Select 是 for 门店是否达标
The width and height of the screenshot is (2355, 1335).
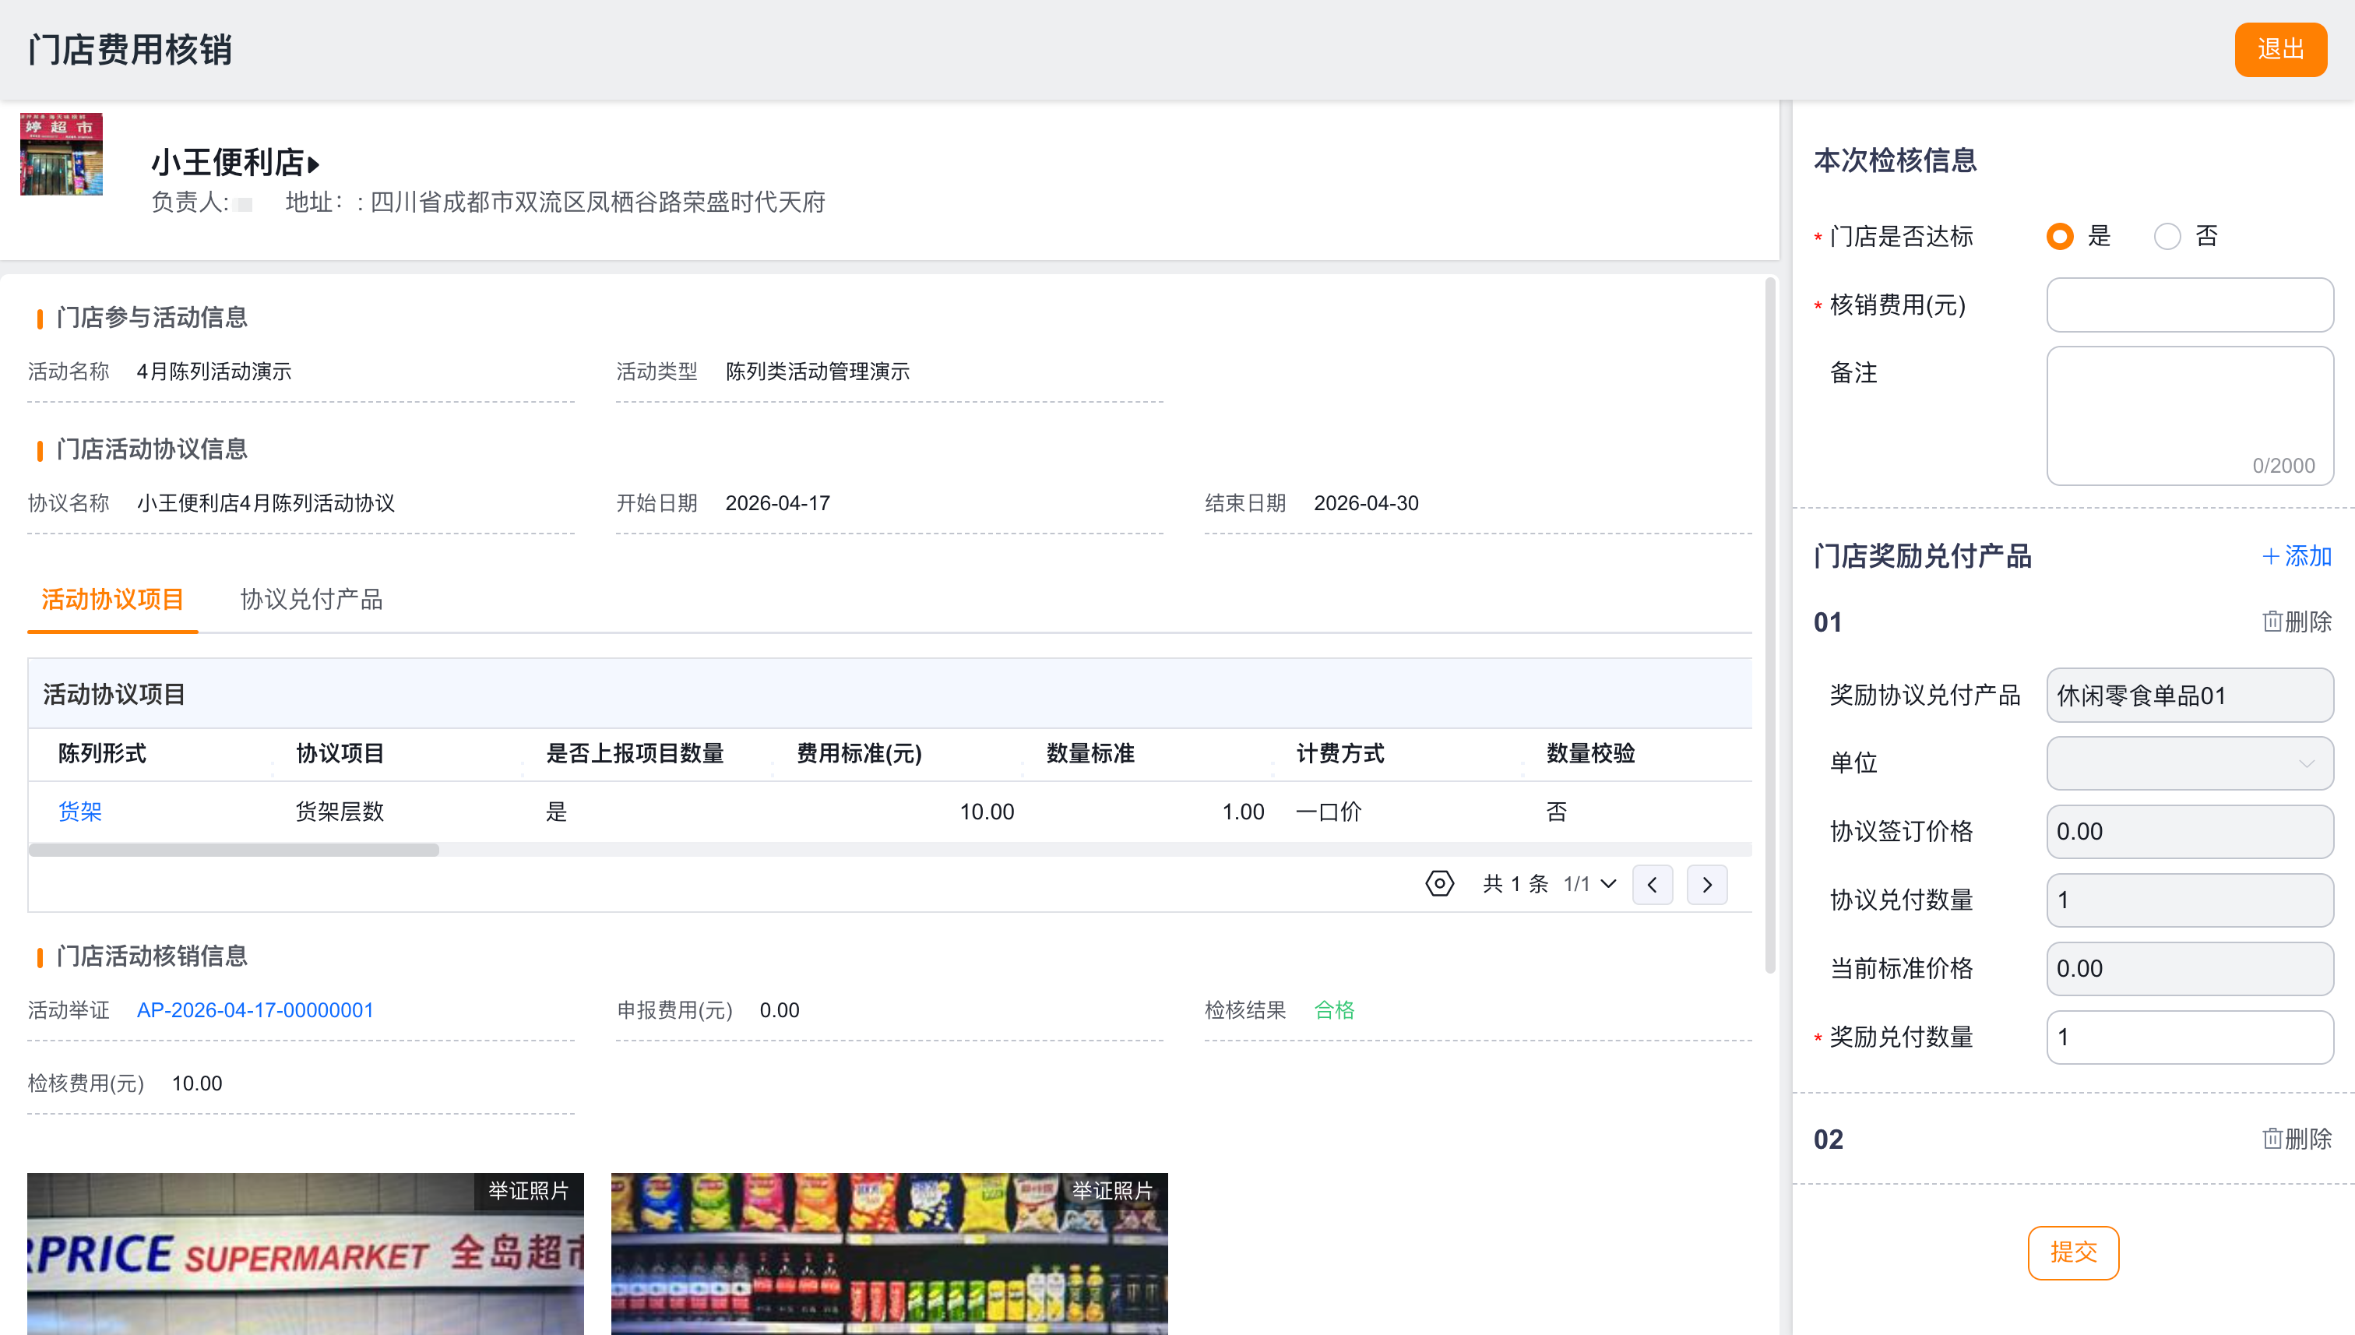[x=2060, y=237]
